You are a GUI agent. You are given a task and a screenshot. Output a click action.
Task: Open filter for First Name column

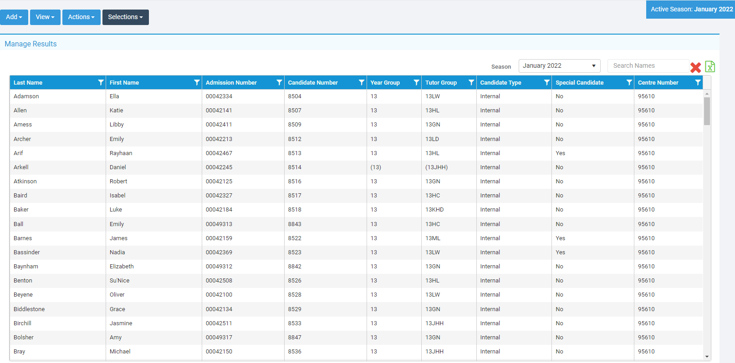[x=197, y=82]
